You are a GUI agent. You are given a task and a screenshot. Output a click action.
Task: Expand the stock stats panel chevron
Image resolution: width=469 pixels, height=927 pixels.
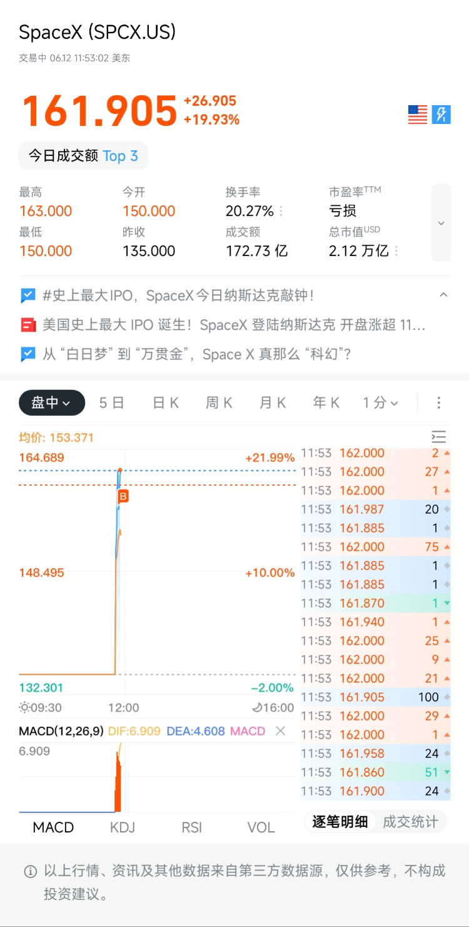pos(441,223)
